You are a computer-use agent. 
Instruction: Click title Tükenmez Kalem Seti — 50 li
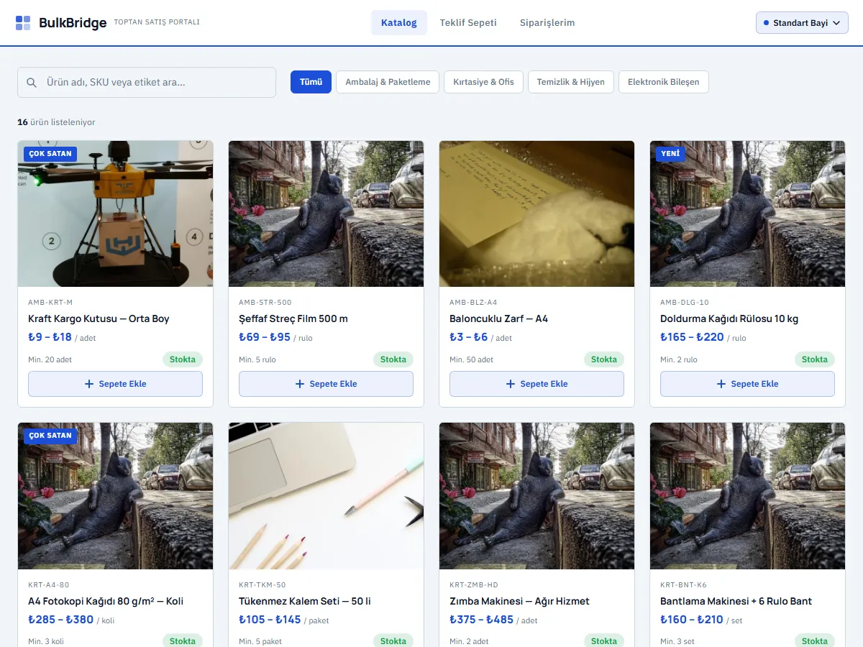click(305, 601)
